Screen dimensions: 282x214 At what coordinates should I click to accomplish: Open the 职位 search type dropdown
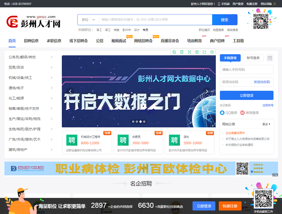88,20
